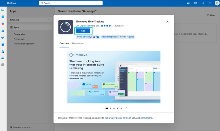Click the star rating 4.1 (527)
Viewport: 220px width, 131px height.
click(112, 26)
